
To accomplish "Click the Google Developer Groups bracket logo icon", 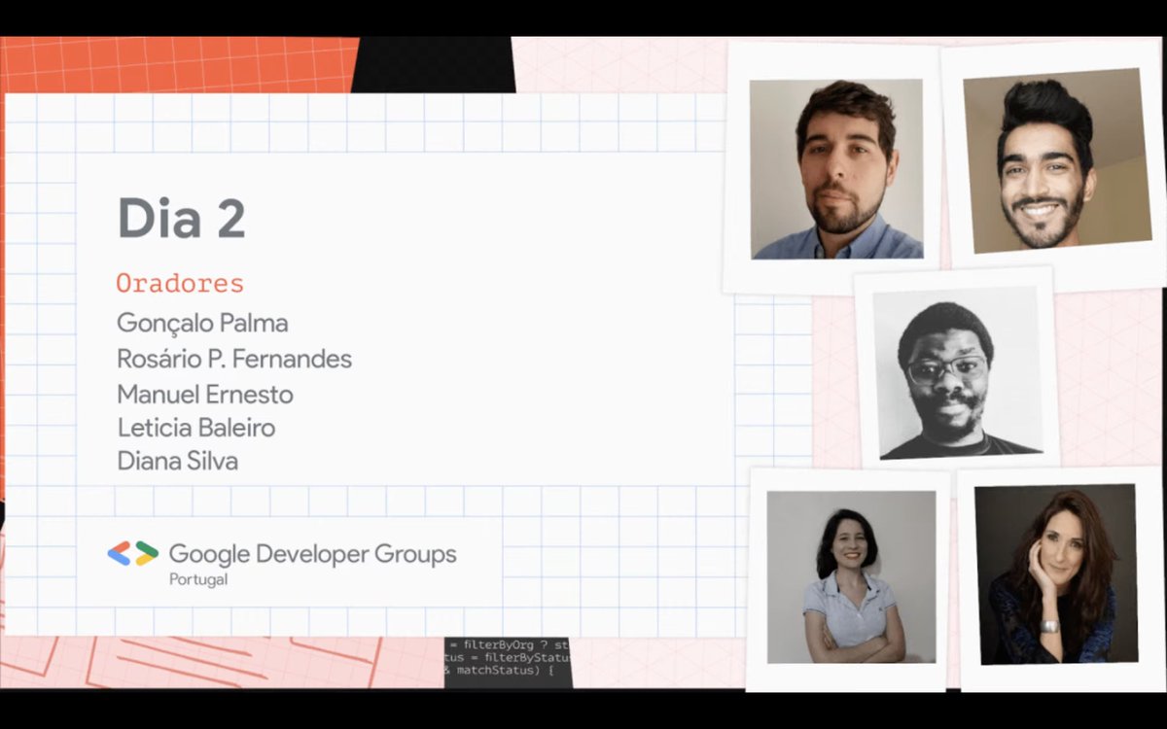I will point(132,553).
